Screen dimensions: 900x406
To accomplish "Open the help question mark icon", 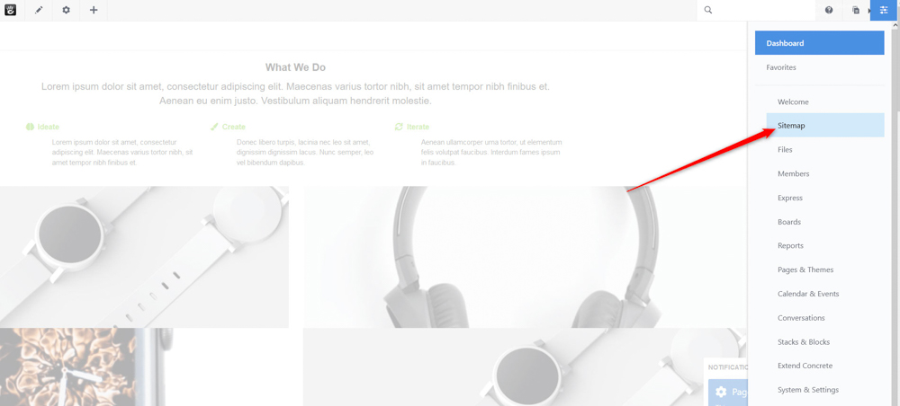I will (829, 10).
